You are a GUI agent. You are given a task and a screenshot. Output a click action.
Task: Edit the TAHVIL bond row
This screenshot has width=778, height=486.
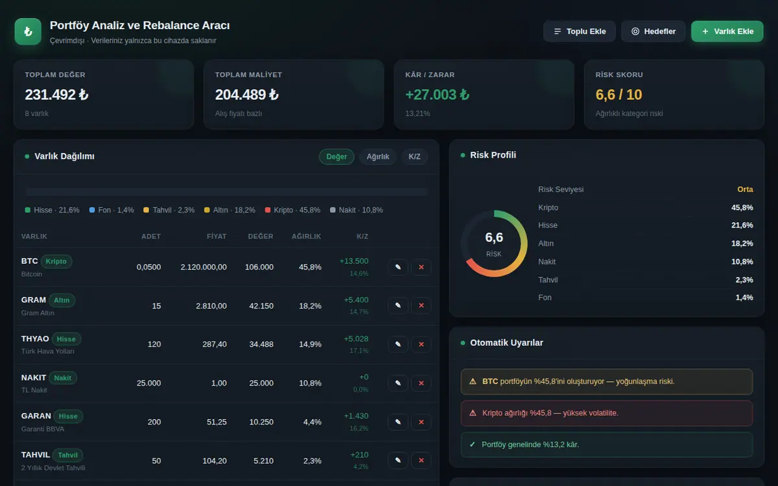click(x=398, y=461)
